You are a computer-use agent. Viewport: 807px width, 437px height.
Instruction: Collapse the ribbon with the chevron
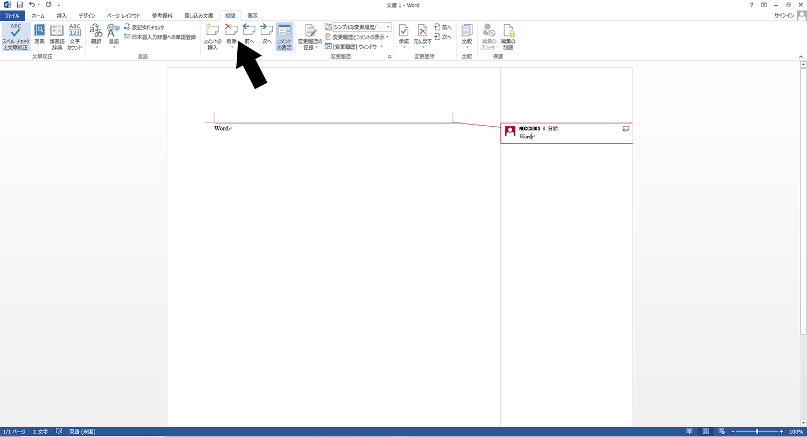click(x=801, y=56)
